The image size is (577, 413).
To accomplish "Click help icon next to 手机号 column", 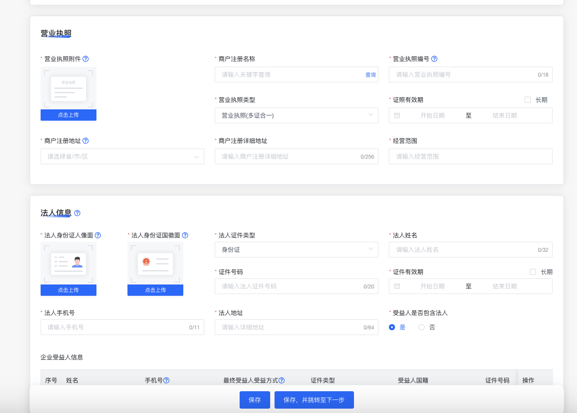I will (166, 380).
